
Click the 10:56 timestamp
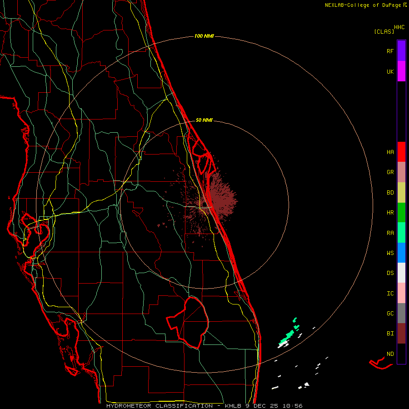click(x=292, y=406)
